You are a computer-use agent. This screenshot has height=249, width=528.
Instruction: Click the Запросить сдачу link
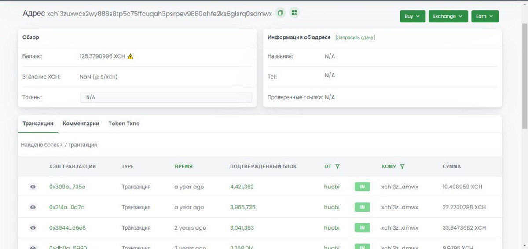tap(355, 37)
